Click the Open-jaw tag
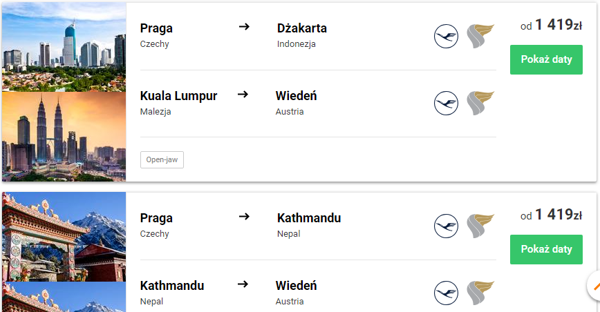 click(x=162, y=159)
